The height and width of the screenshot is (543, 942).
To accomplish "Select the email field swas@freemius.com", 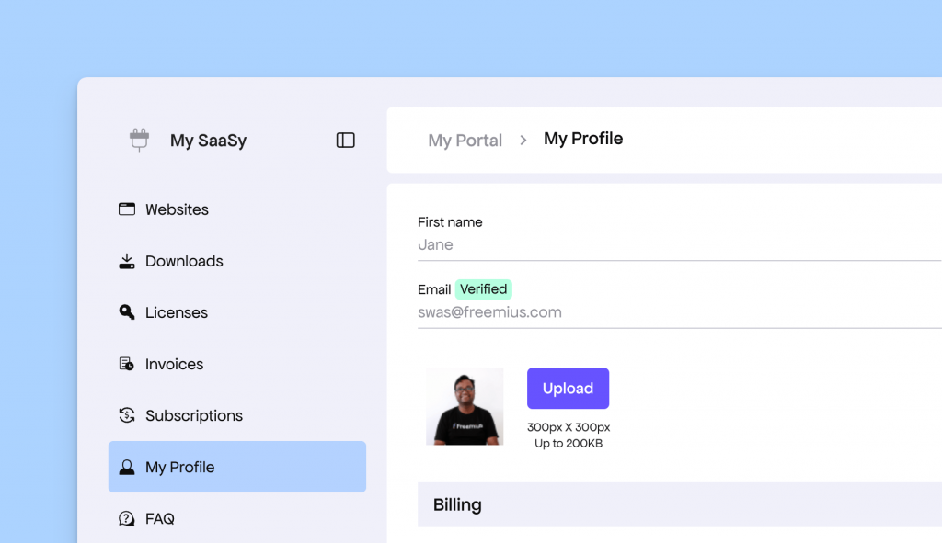I will click(x=552, y=312).
